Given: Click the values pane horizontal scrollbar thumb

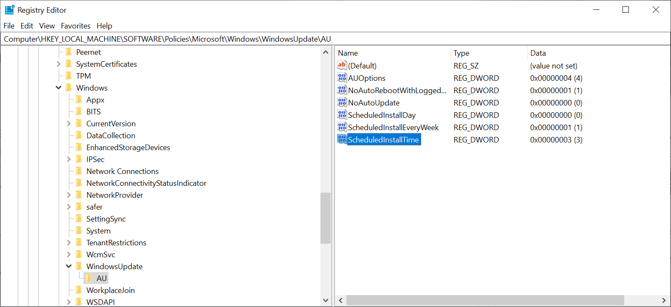Looking at the screenshot, I should [x=485, y=300].
